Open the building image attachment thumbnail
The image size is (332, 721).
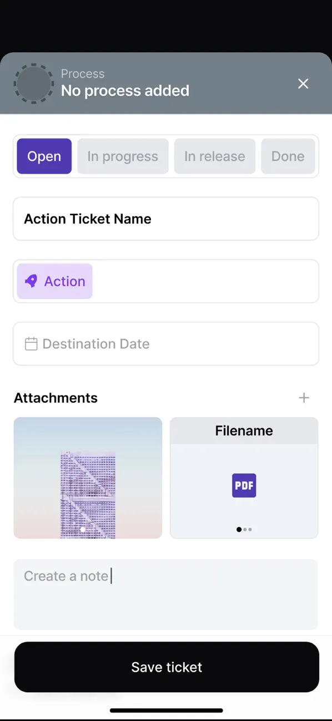[87, 478]
